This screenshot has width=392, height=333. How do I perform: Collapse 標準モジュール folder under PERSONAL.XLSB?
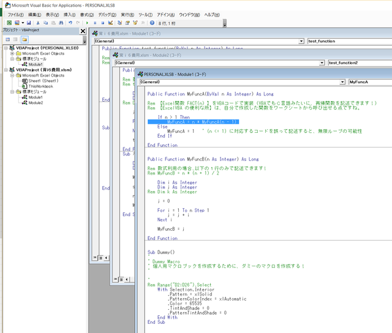[12, 59]
